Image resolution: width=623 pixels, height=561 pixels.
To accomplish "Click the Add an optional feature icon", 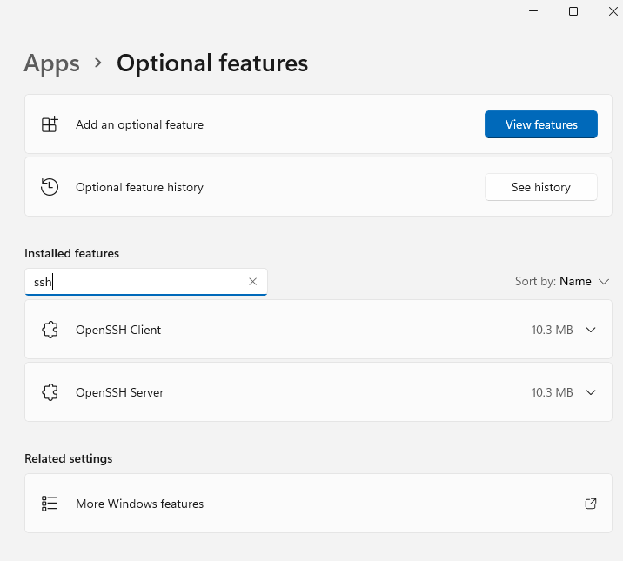I will 50,124.
